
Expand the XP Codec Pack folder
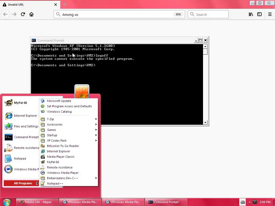(68, 141)
